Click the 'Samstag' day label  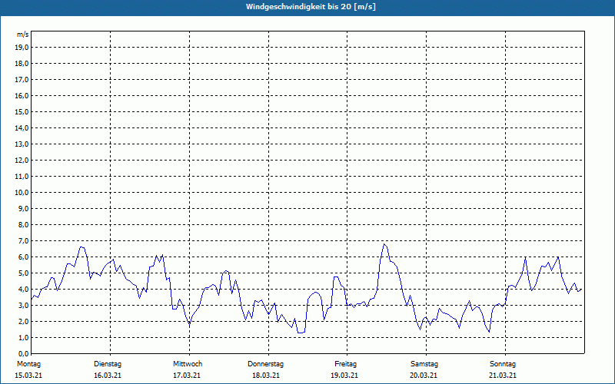pos(424,364)
